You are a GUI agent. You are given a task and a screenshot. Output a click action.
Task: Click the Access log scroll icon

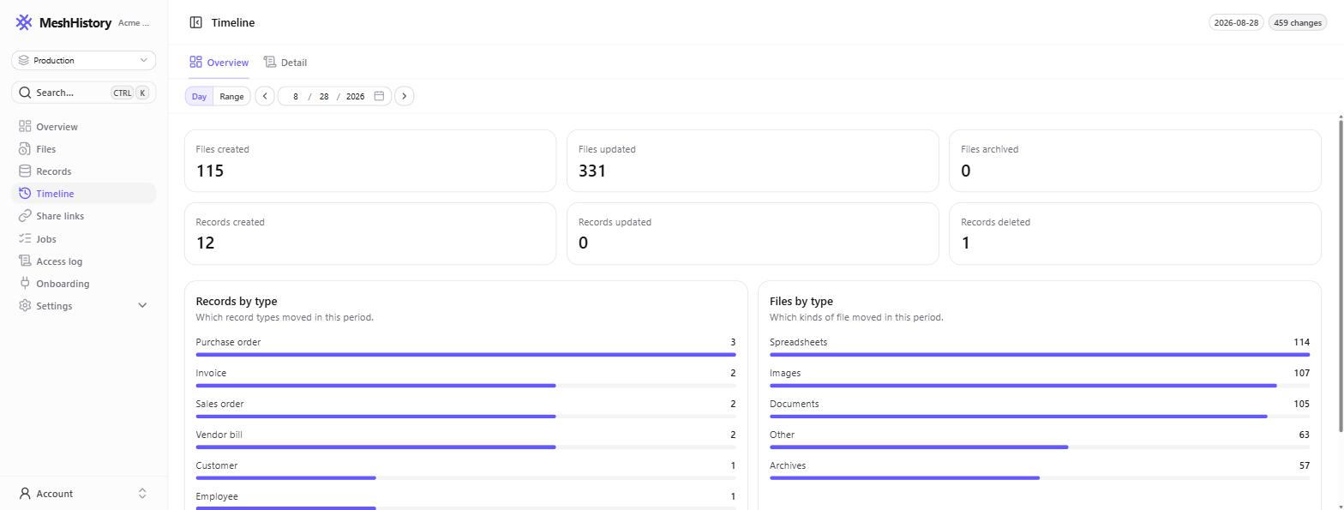tap(25, 261)
